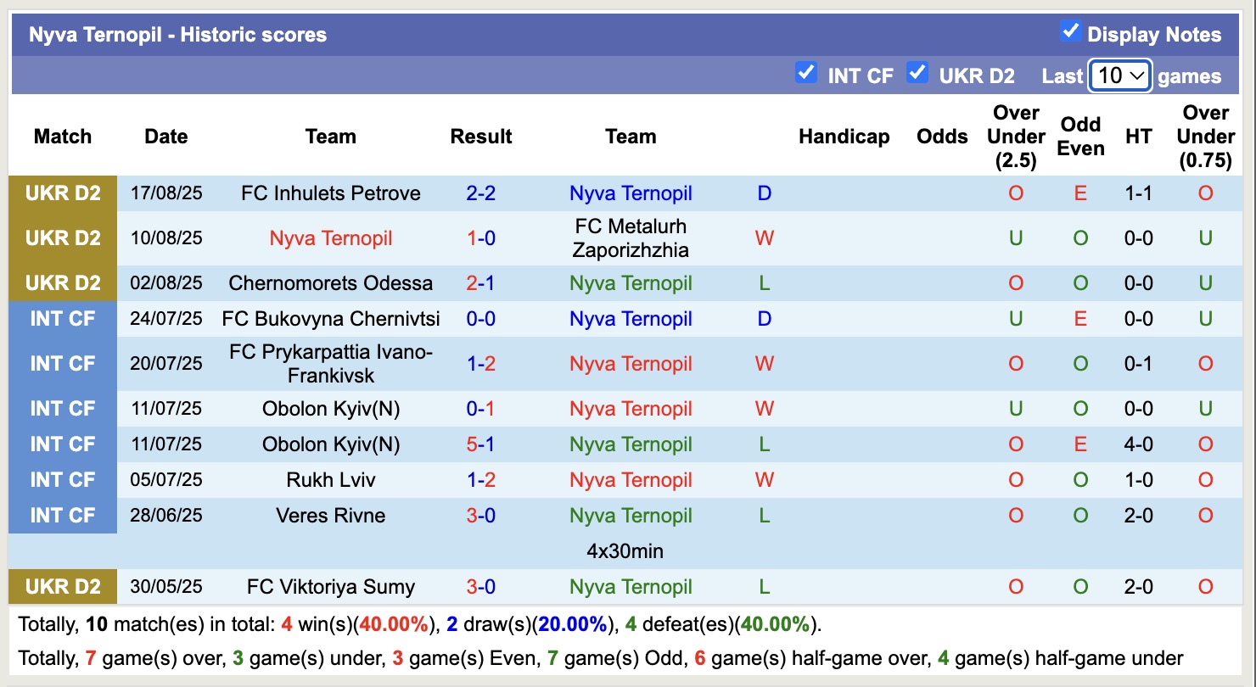
Task: Open Nyva Ternopil link in the 17/08/25 row
Action: (x=631, y=193)
